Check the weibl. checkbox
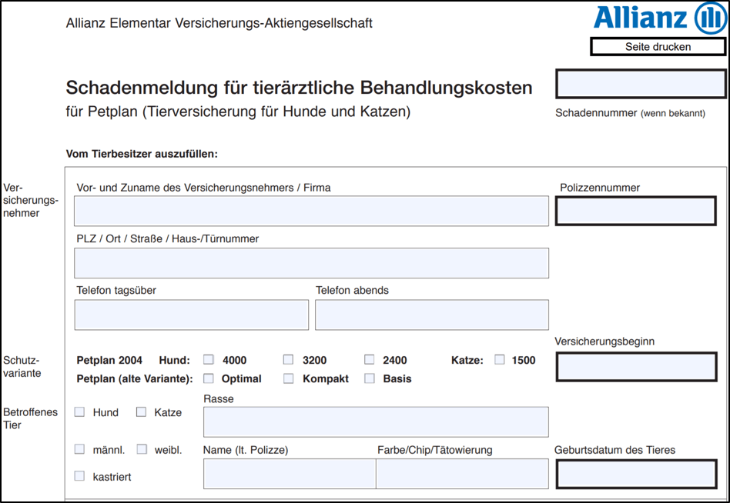The height and width of the screenshot is (503, 730). [x=142, y=449]
